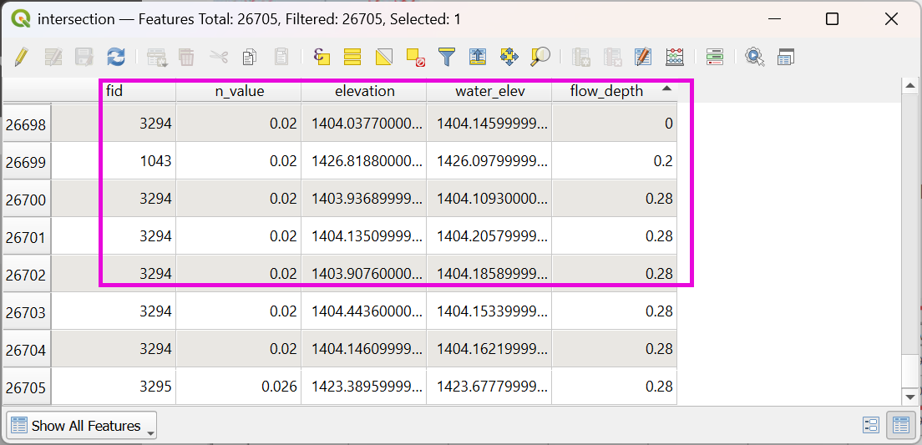Click the vertical scrollbar down arrow
Image resolution: width=922 pixels, height=445 pixels.
pos(910,397)
